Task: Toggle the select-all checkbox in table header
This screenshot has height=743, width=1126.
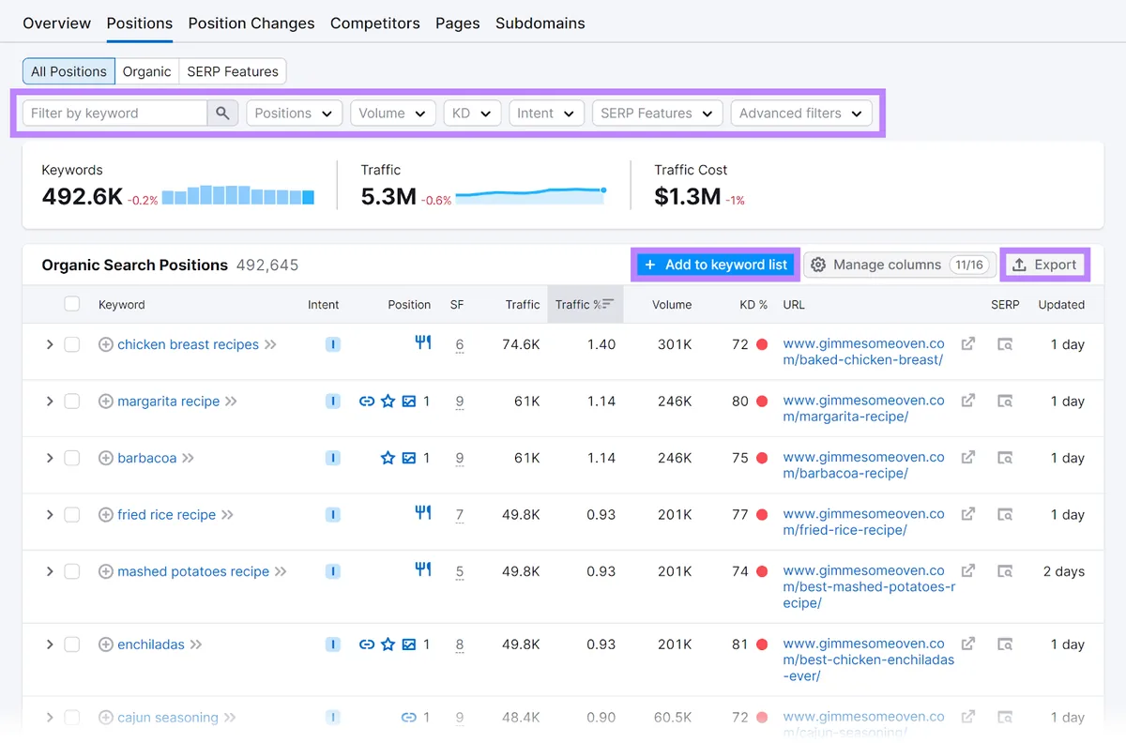Action: pos(72,304)
